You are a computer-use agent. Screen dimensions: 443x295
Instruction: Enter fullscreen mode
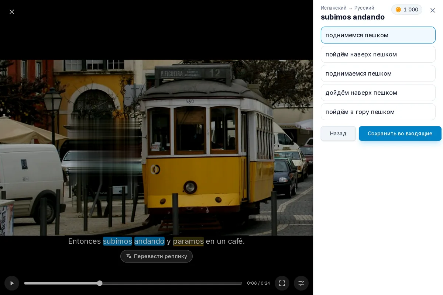(x=282, y=283)
